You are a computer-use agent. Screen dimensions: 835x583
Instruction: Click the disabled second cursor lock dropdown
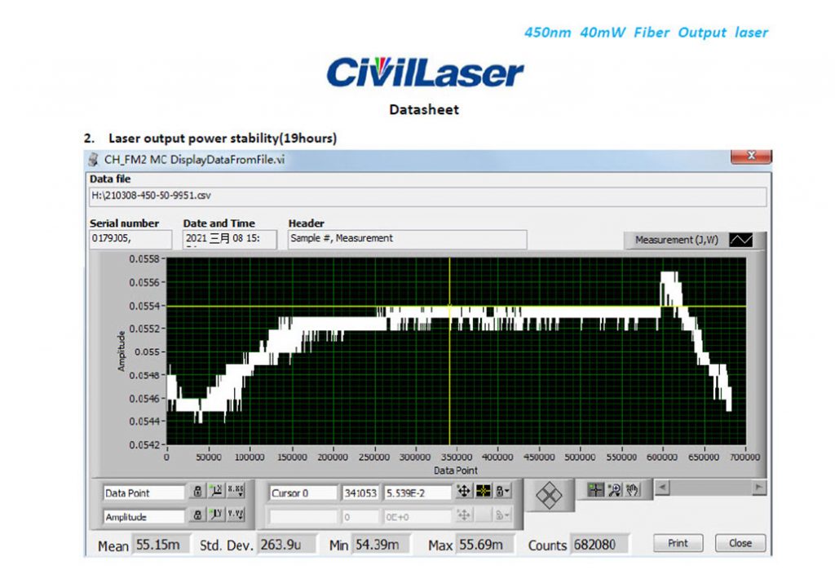[x=502, y=515]
